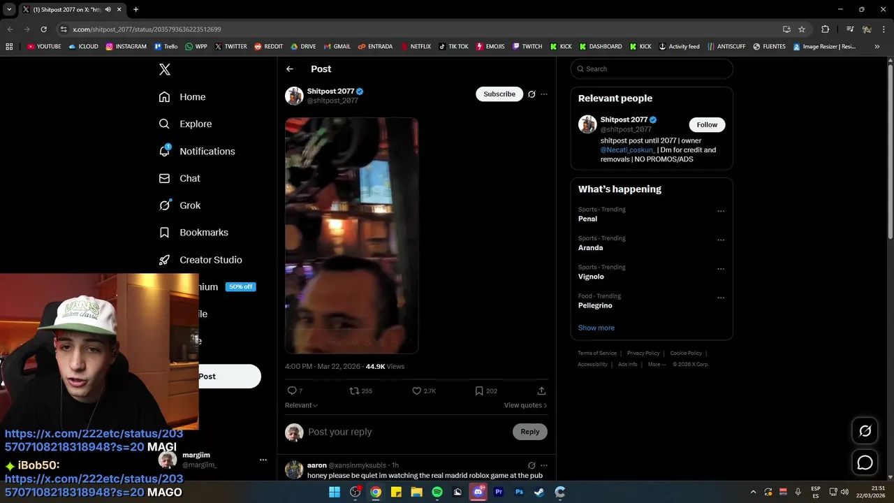
Task: Open the post's more options menu
Action: pyautogui.click(x=544, y=94)
